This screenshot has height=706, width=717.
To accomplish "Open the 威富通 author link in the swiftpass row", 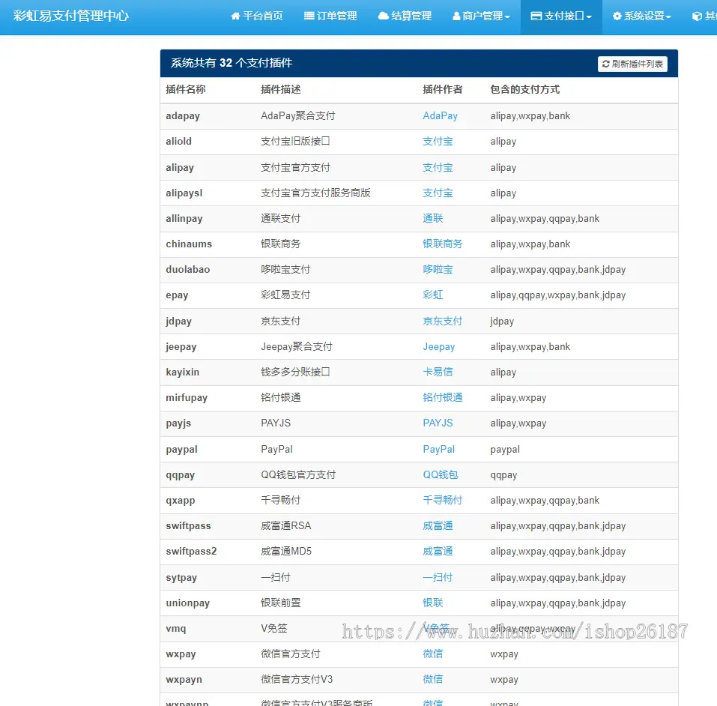I will [438, 525].
